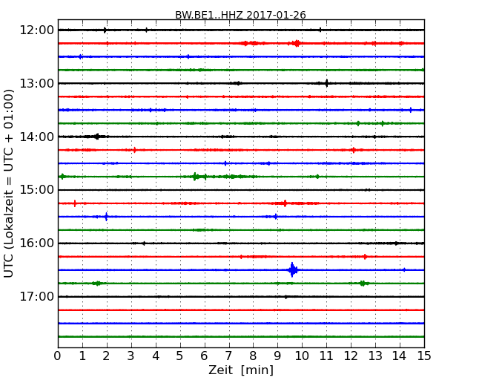Image resolution: width=482 pixels, height=386 pixels.
Task: Select the blue spike at minute 2 on 15:30 trace
Action: [106, 217]
